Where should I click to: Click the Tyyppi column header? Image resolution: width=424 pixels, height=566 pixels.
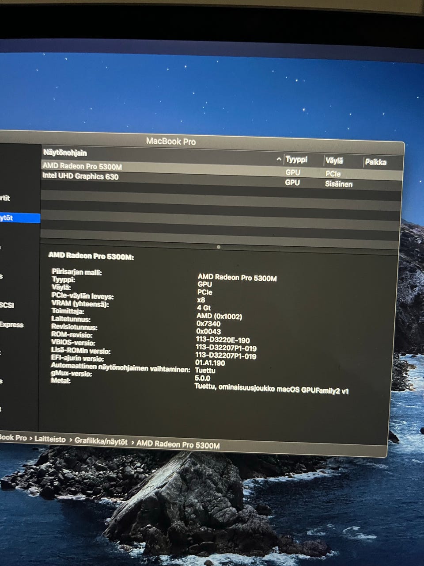point(296,159)
